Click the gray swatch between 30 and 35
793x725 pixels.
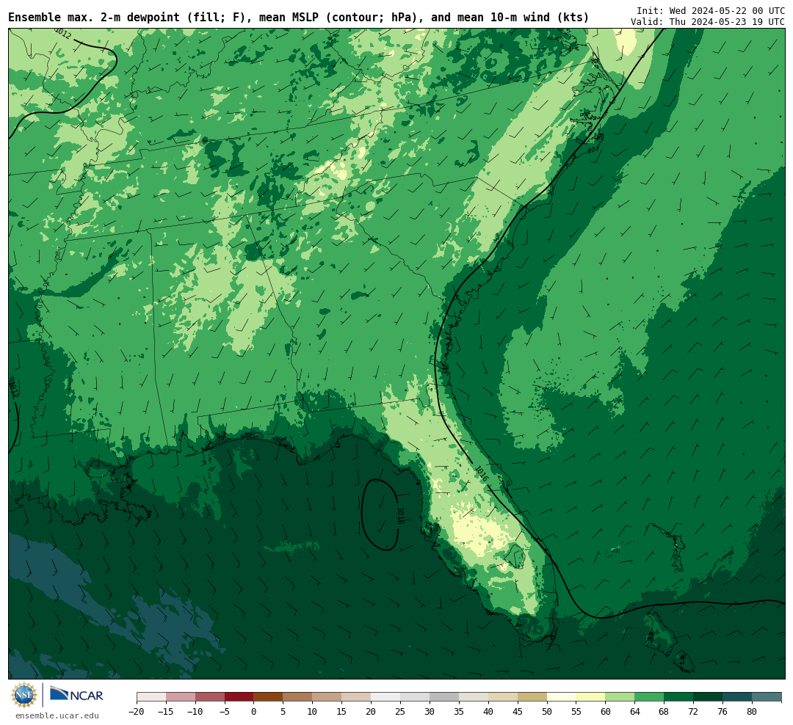[444, 697]
